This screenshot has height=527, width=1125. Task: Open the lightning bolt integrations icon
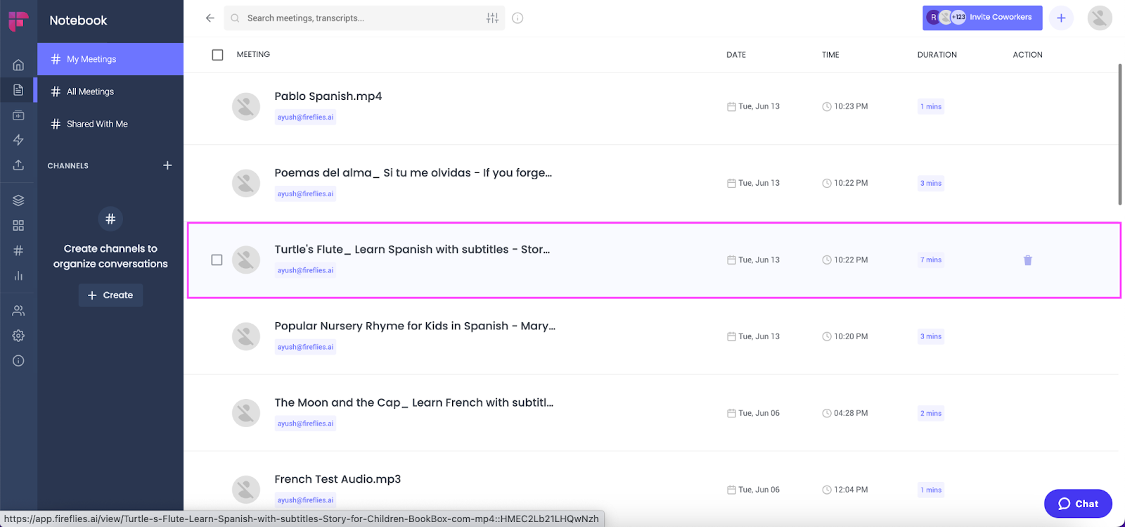coord(18,140)
